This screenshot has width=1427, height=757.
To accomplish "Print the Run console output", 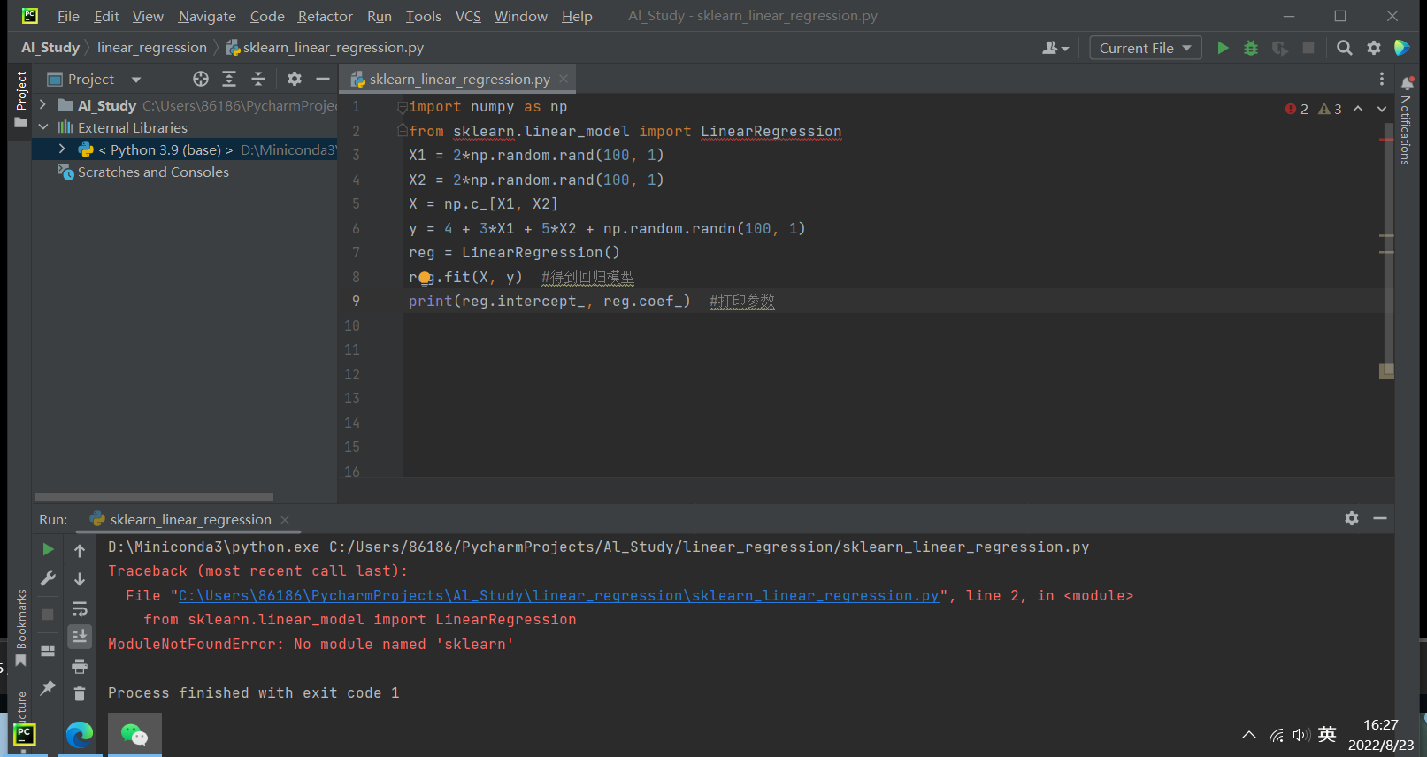I will pos(80,666).
